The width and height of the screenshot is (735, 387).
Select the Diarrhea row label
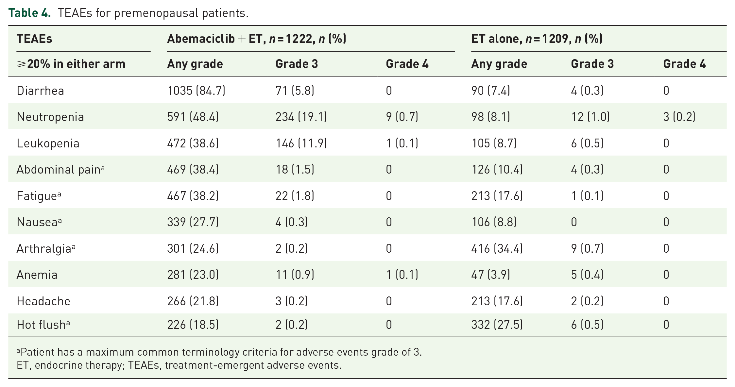click(40, 91)
